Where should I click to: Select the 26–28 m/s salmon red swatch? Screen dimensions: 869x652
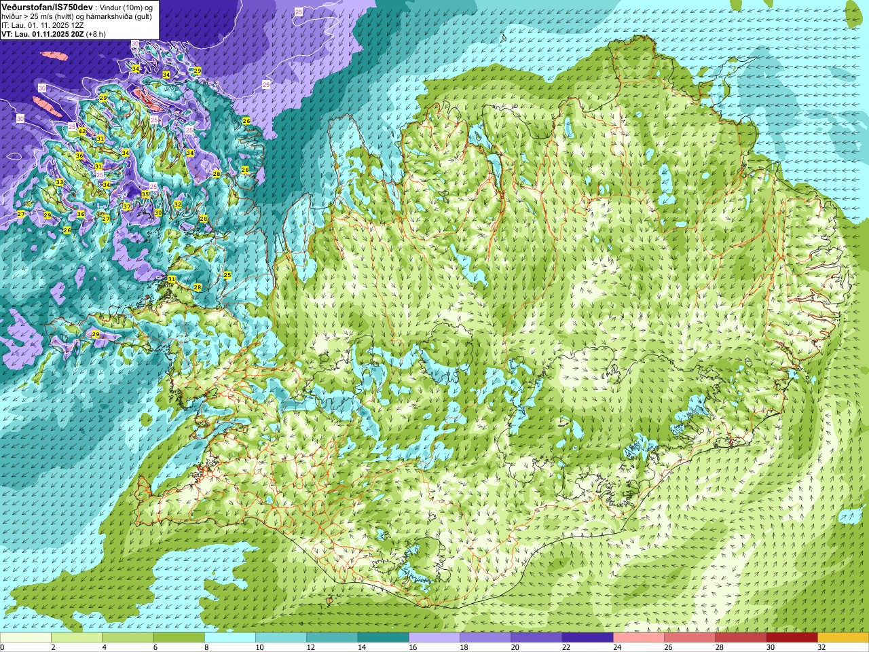point(690,638)
